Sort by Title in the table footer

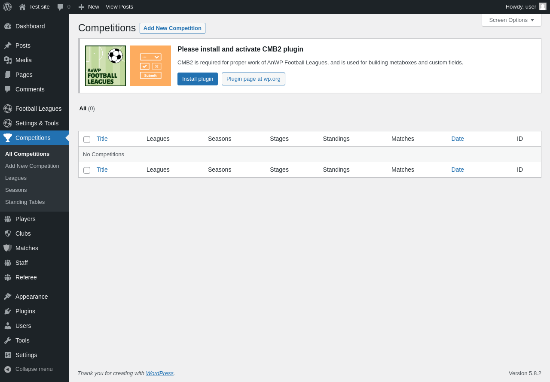[102, 170]
